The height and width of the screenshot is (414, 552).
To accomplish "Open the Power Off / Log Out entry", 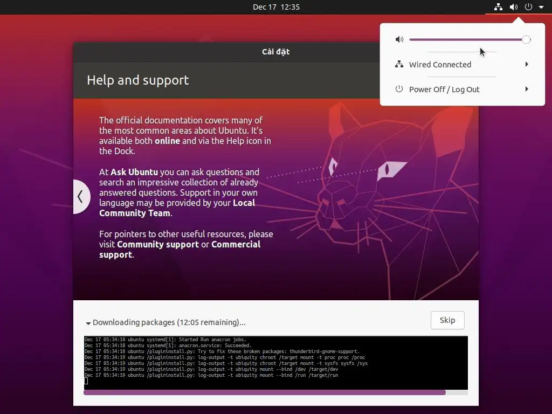I will click(x=462, y=89).
